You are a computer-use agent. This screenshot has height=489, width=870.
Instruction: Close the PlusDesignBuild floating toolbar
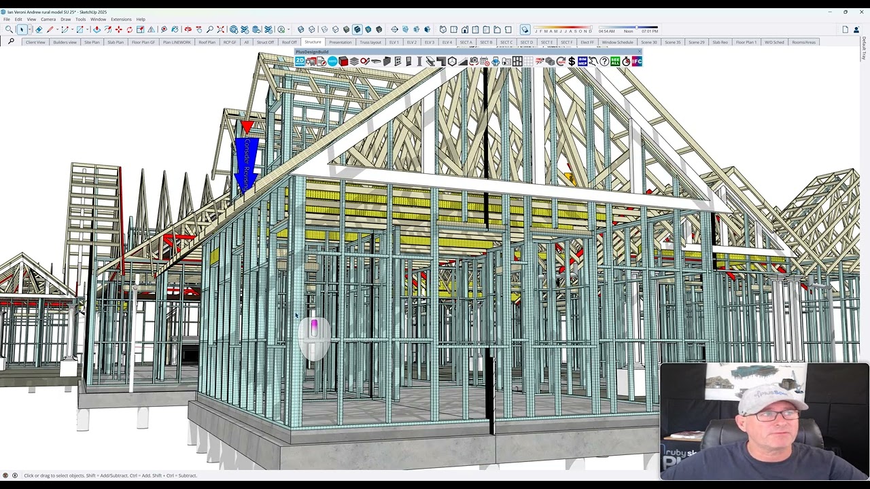[640, 52]
